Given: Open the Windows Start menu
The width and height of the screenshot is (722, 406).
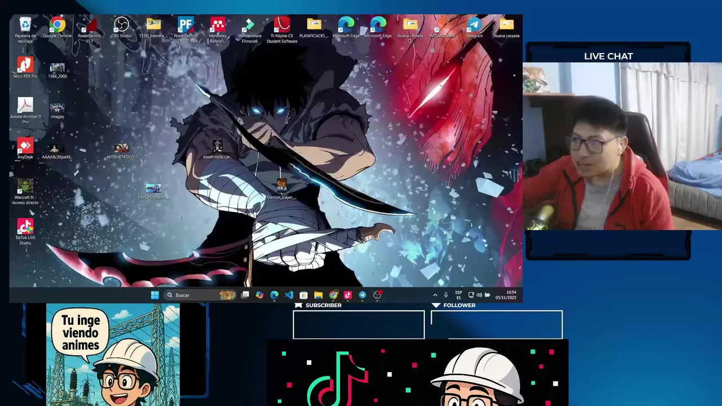Looking at the screenshot, I should coord(155,295).
